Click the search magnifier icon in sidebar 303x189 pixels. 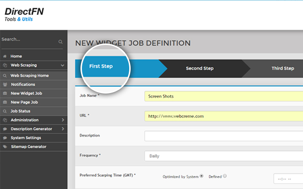pos(61,42)
